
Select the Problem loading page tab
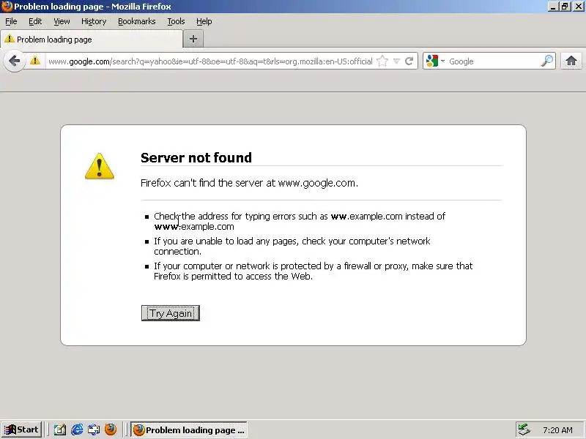point(92,40)
